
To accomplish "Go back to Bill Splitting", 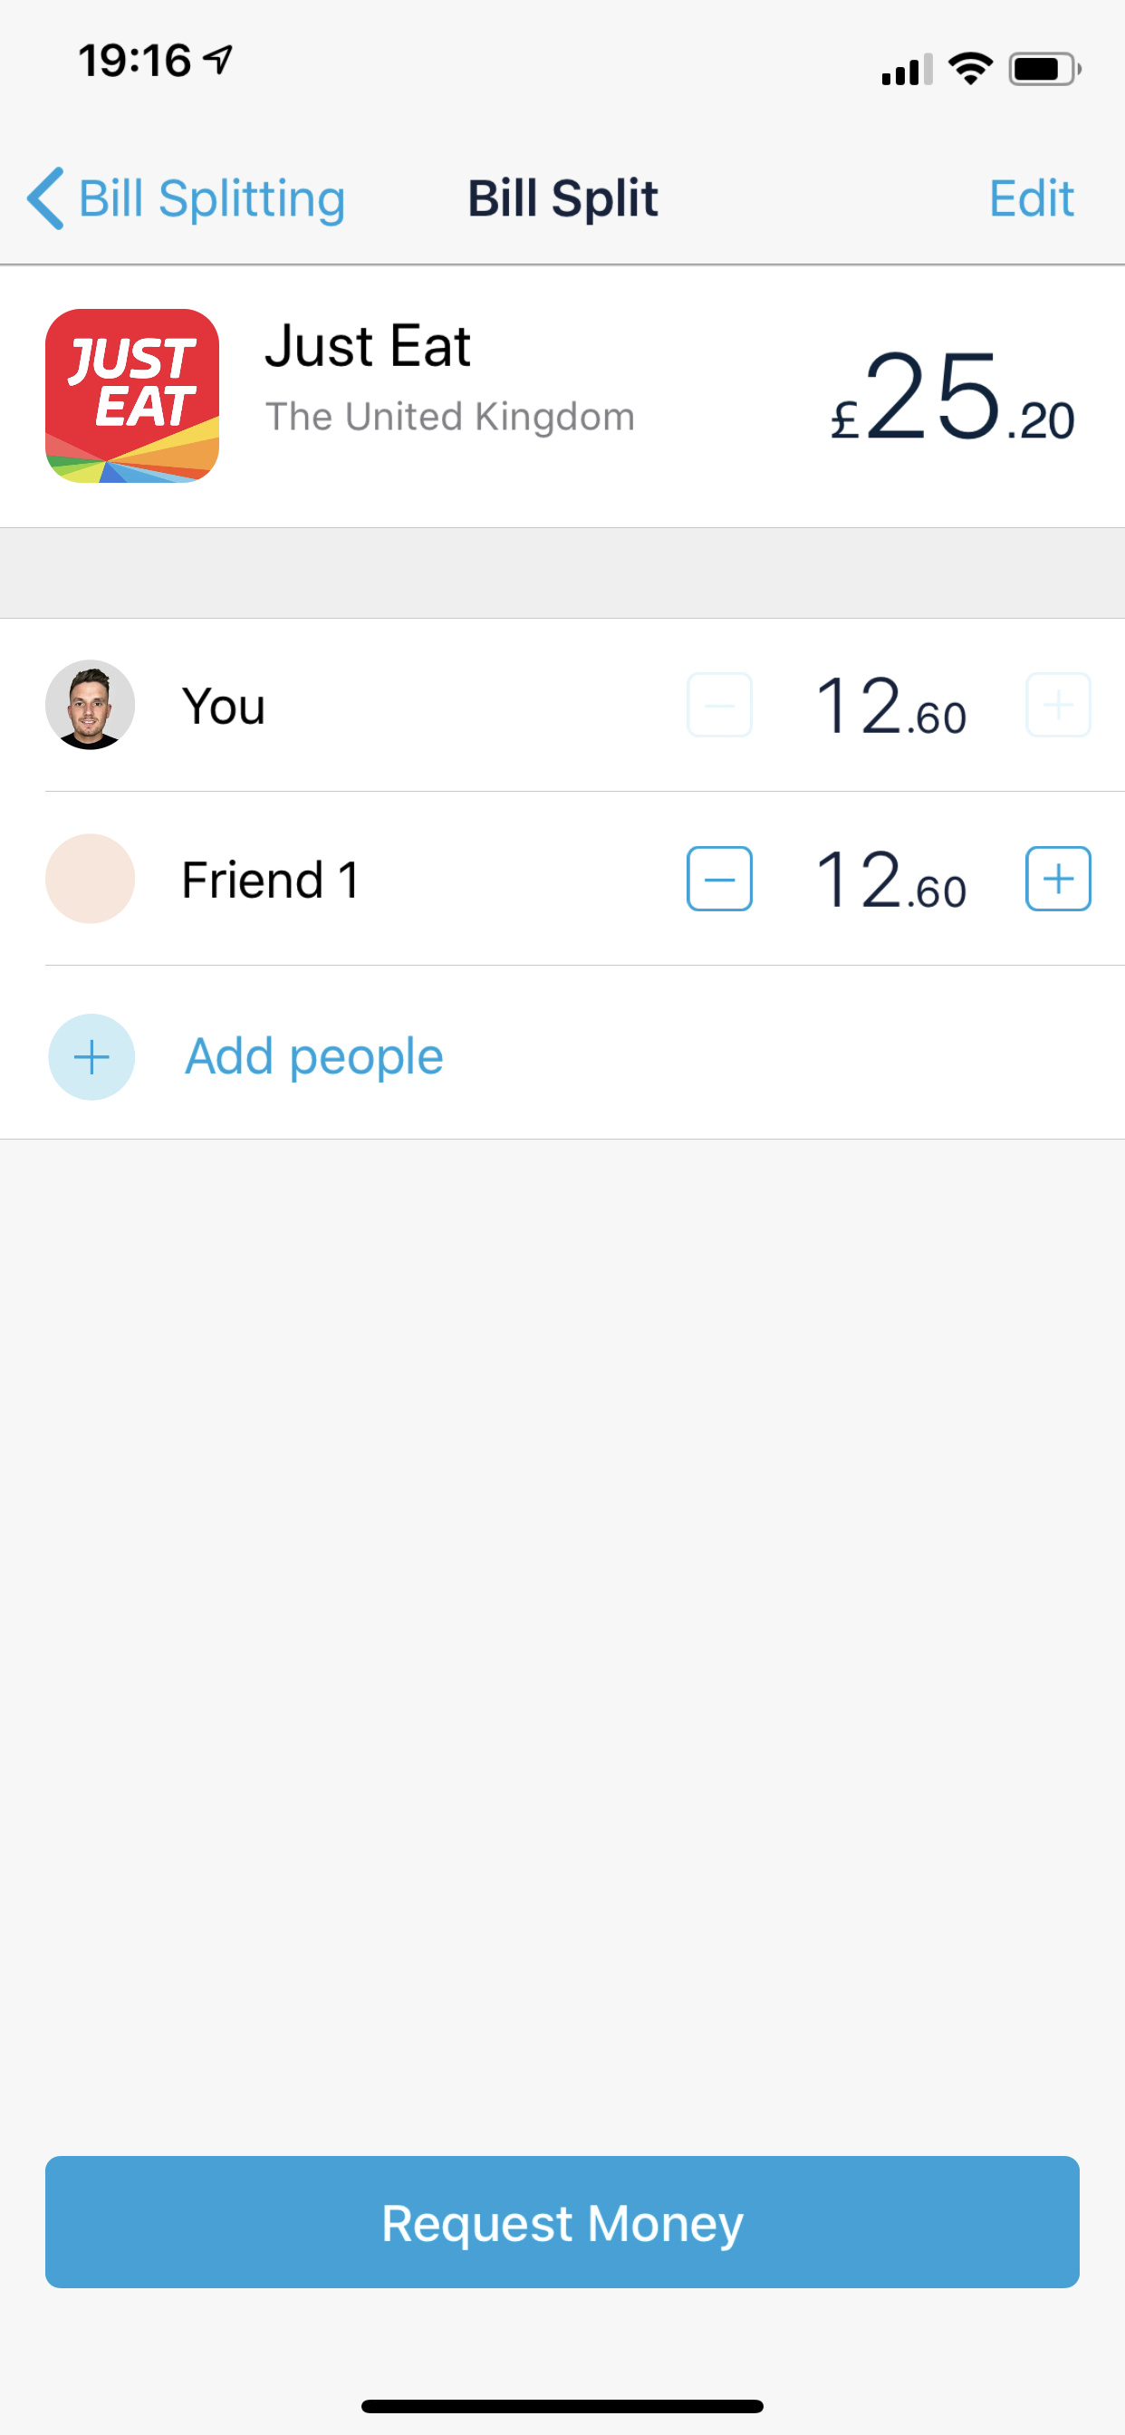I will (x=212, y=198).
